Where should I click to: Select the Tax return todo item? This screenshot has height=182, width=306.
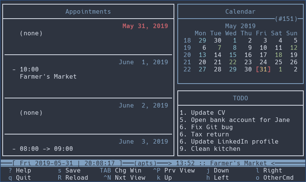(210, 134)
